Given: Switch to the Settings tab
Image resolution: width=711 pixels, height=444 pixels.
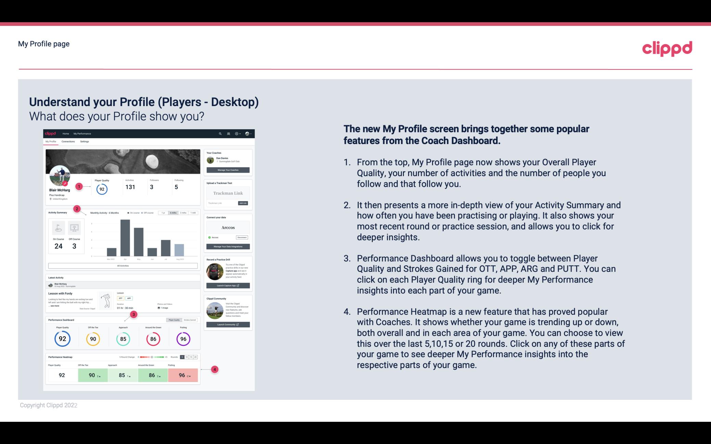Looking at the screenshot, I should tap(84, 142).
